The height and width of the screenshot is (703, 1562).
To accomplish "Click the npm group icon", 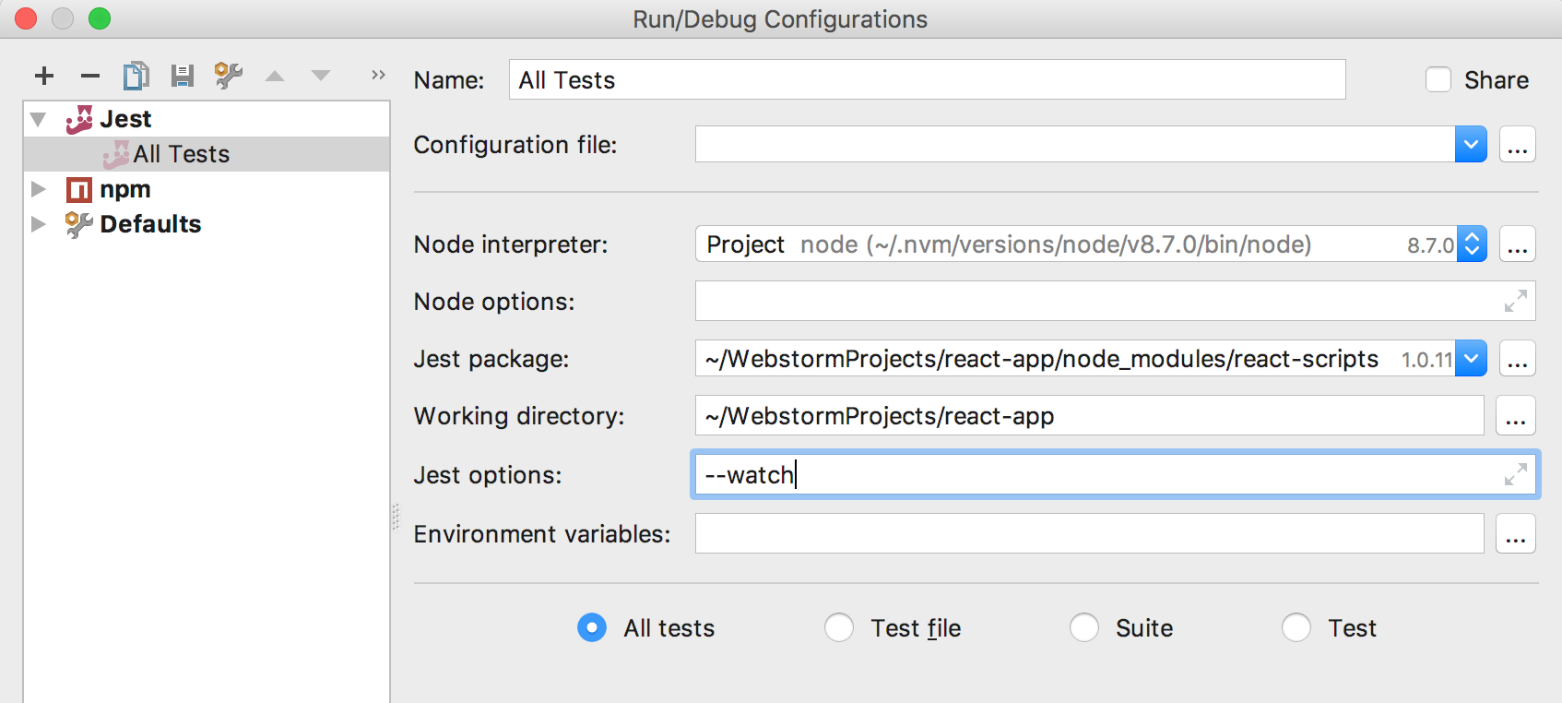I will 79,190.
